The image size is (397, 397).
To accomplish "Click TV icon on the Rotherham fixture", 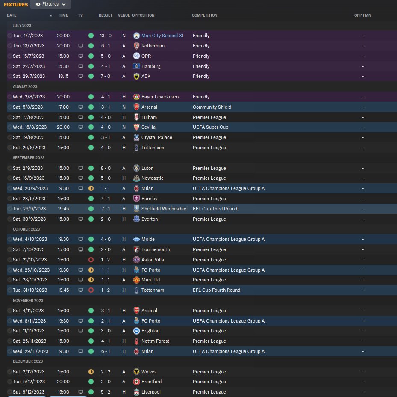I will click(x=81, y=46).
